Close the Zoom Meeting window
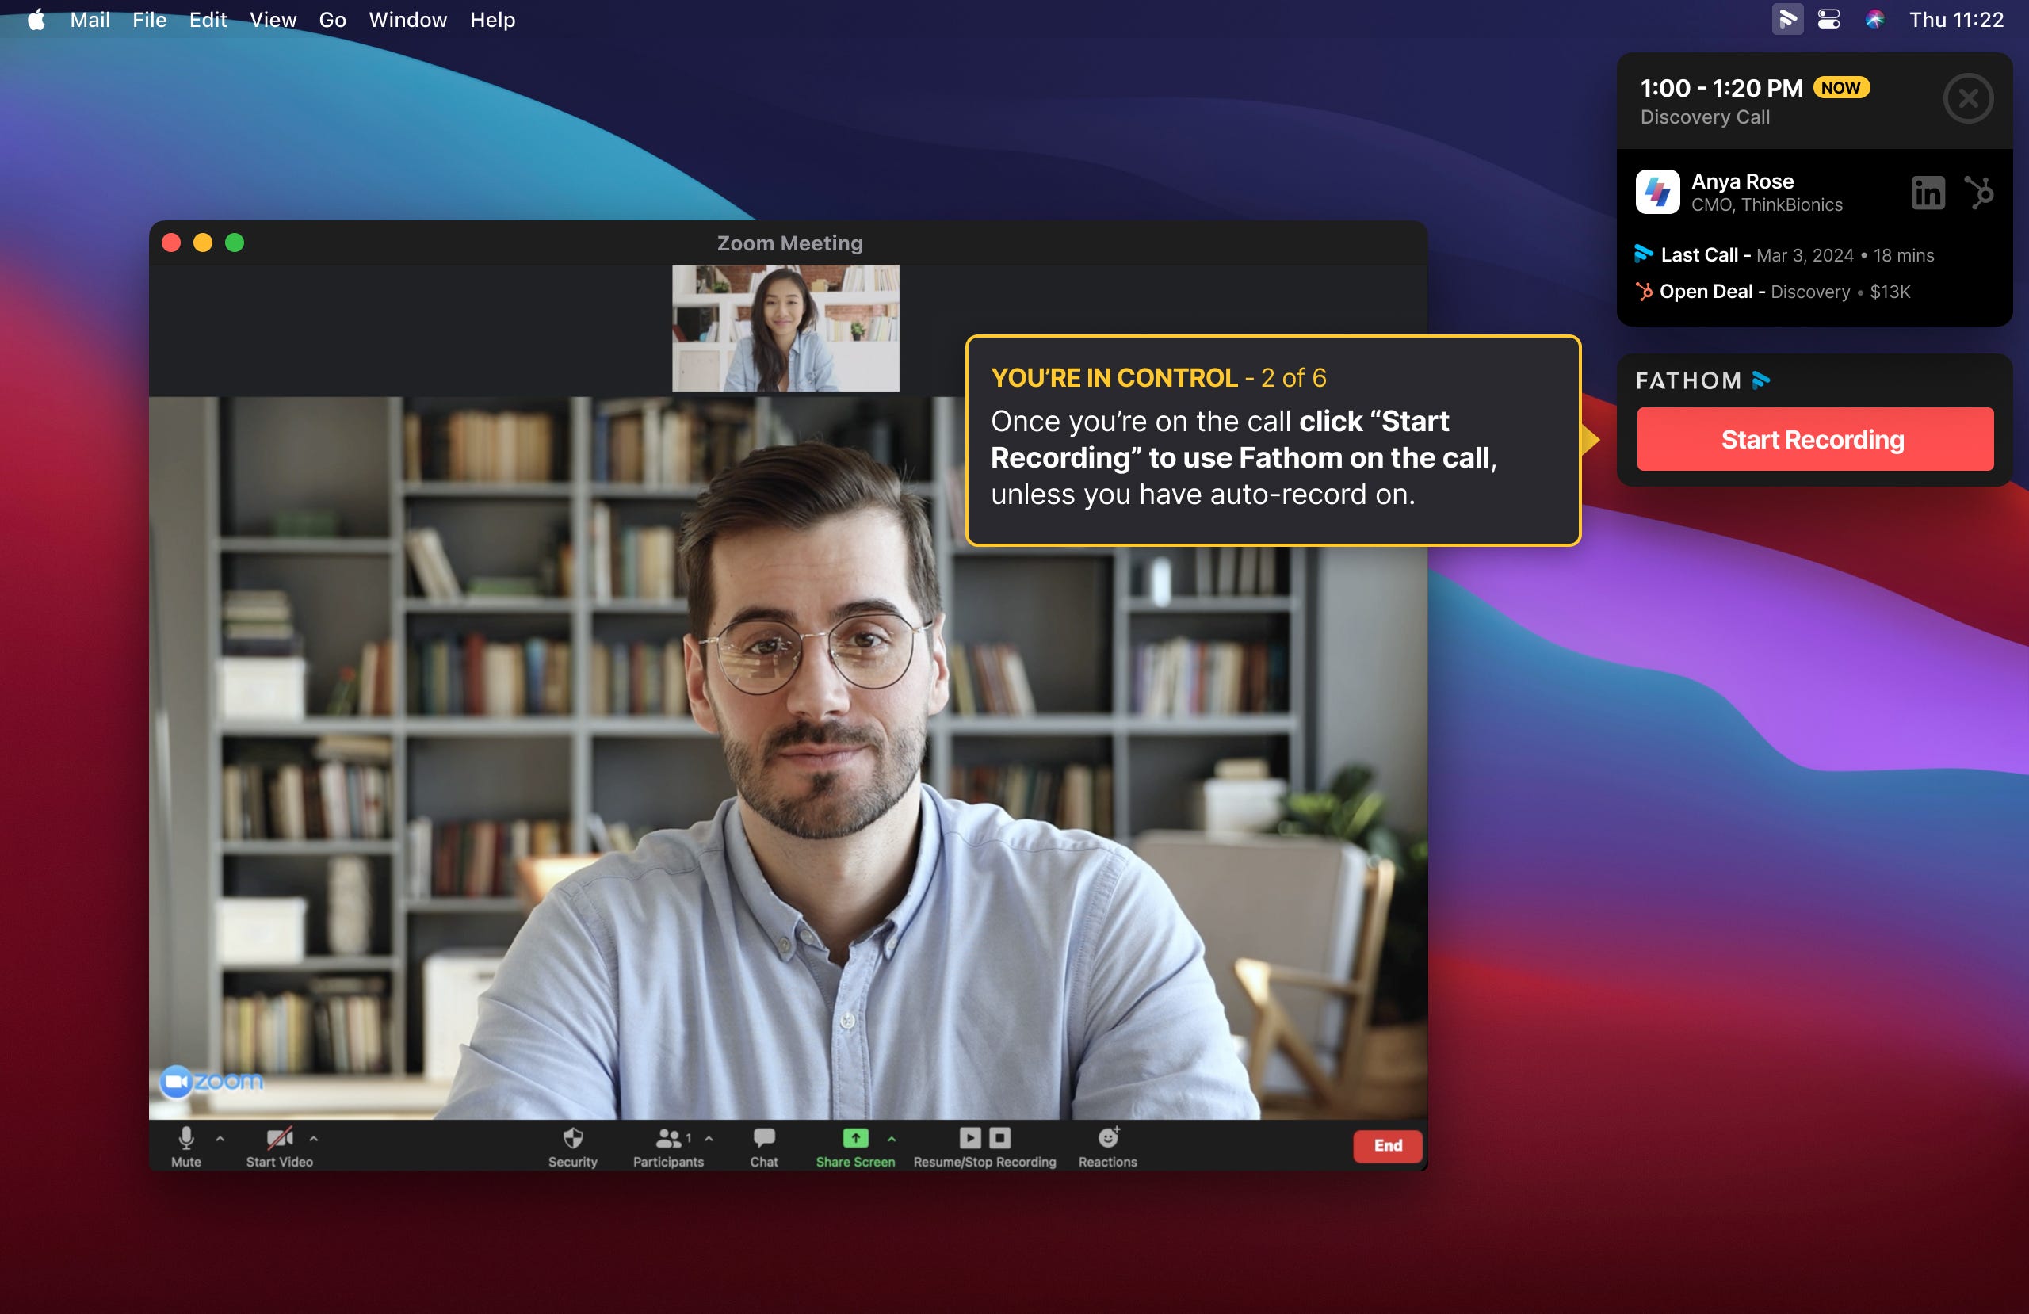2029x1314 pixels. 171,243
